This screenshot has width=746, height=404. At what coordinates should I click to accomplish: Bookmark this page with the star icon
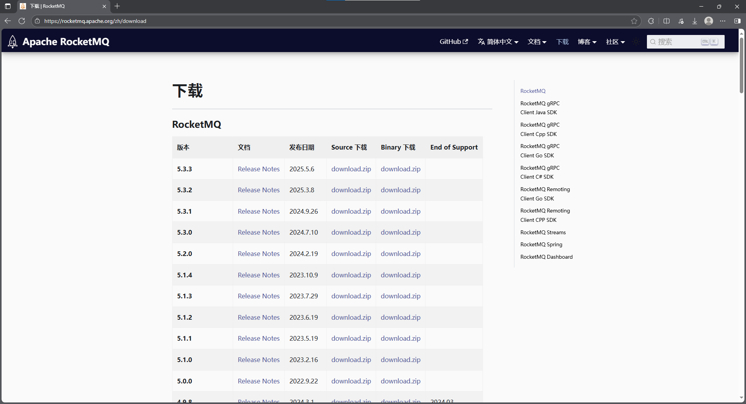click(x=634, y=21)
